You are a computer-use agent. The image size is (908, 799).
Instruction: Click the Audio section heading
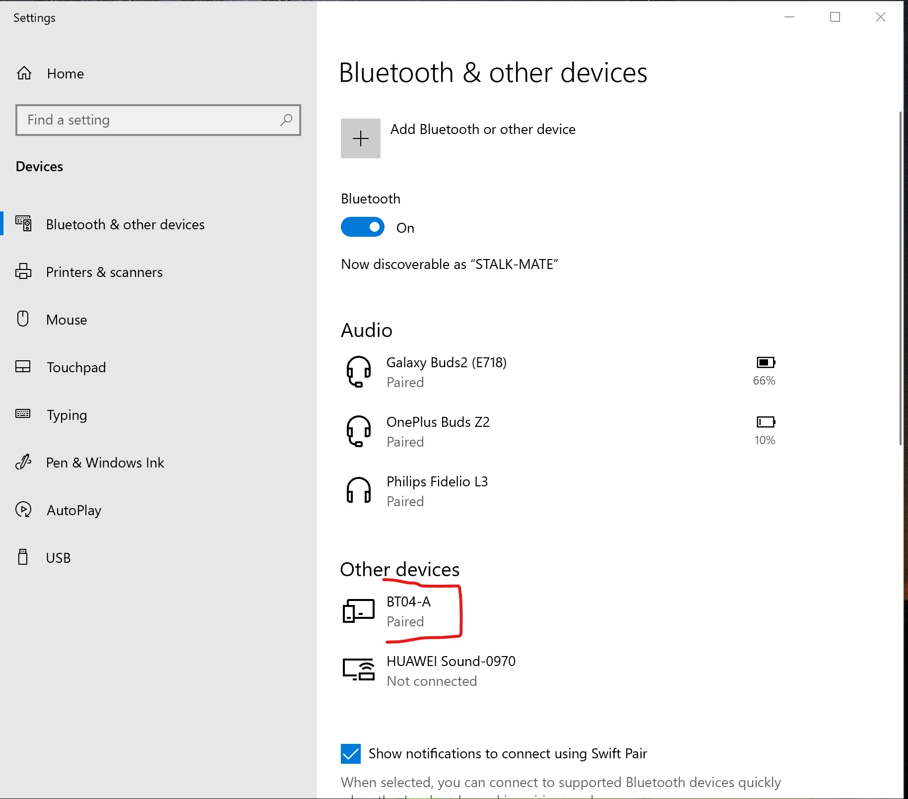coord(367,331)
